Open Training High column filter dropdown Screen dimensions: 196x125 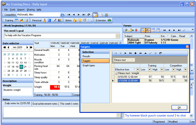(x=162, y=70)
